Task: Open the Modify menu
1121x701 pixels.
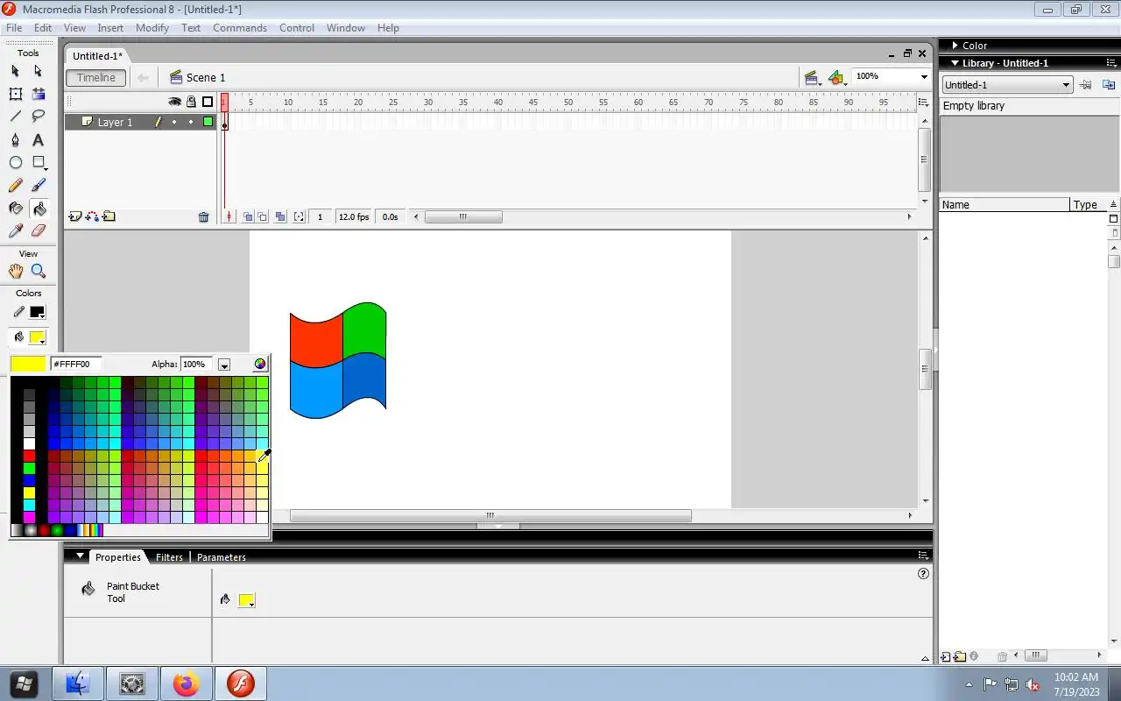Action: click(152, 28)
